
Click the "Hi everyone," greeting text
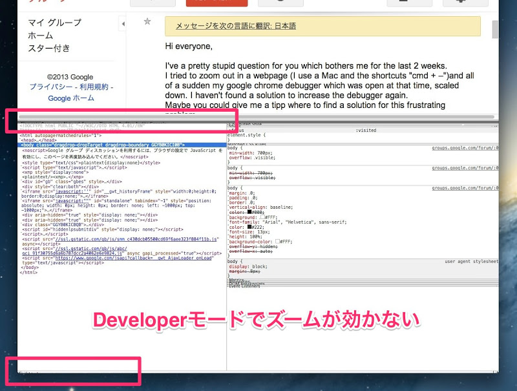(x=189, y=46)
